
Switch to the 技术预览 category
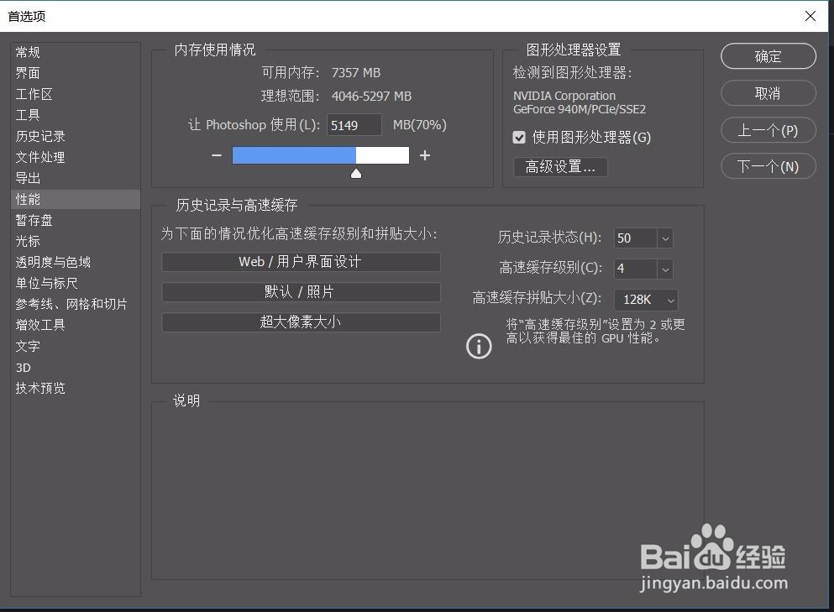click(x=76, y=388)
